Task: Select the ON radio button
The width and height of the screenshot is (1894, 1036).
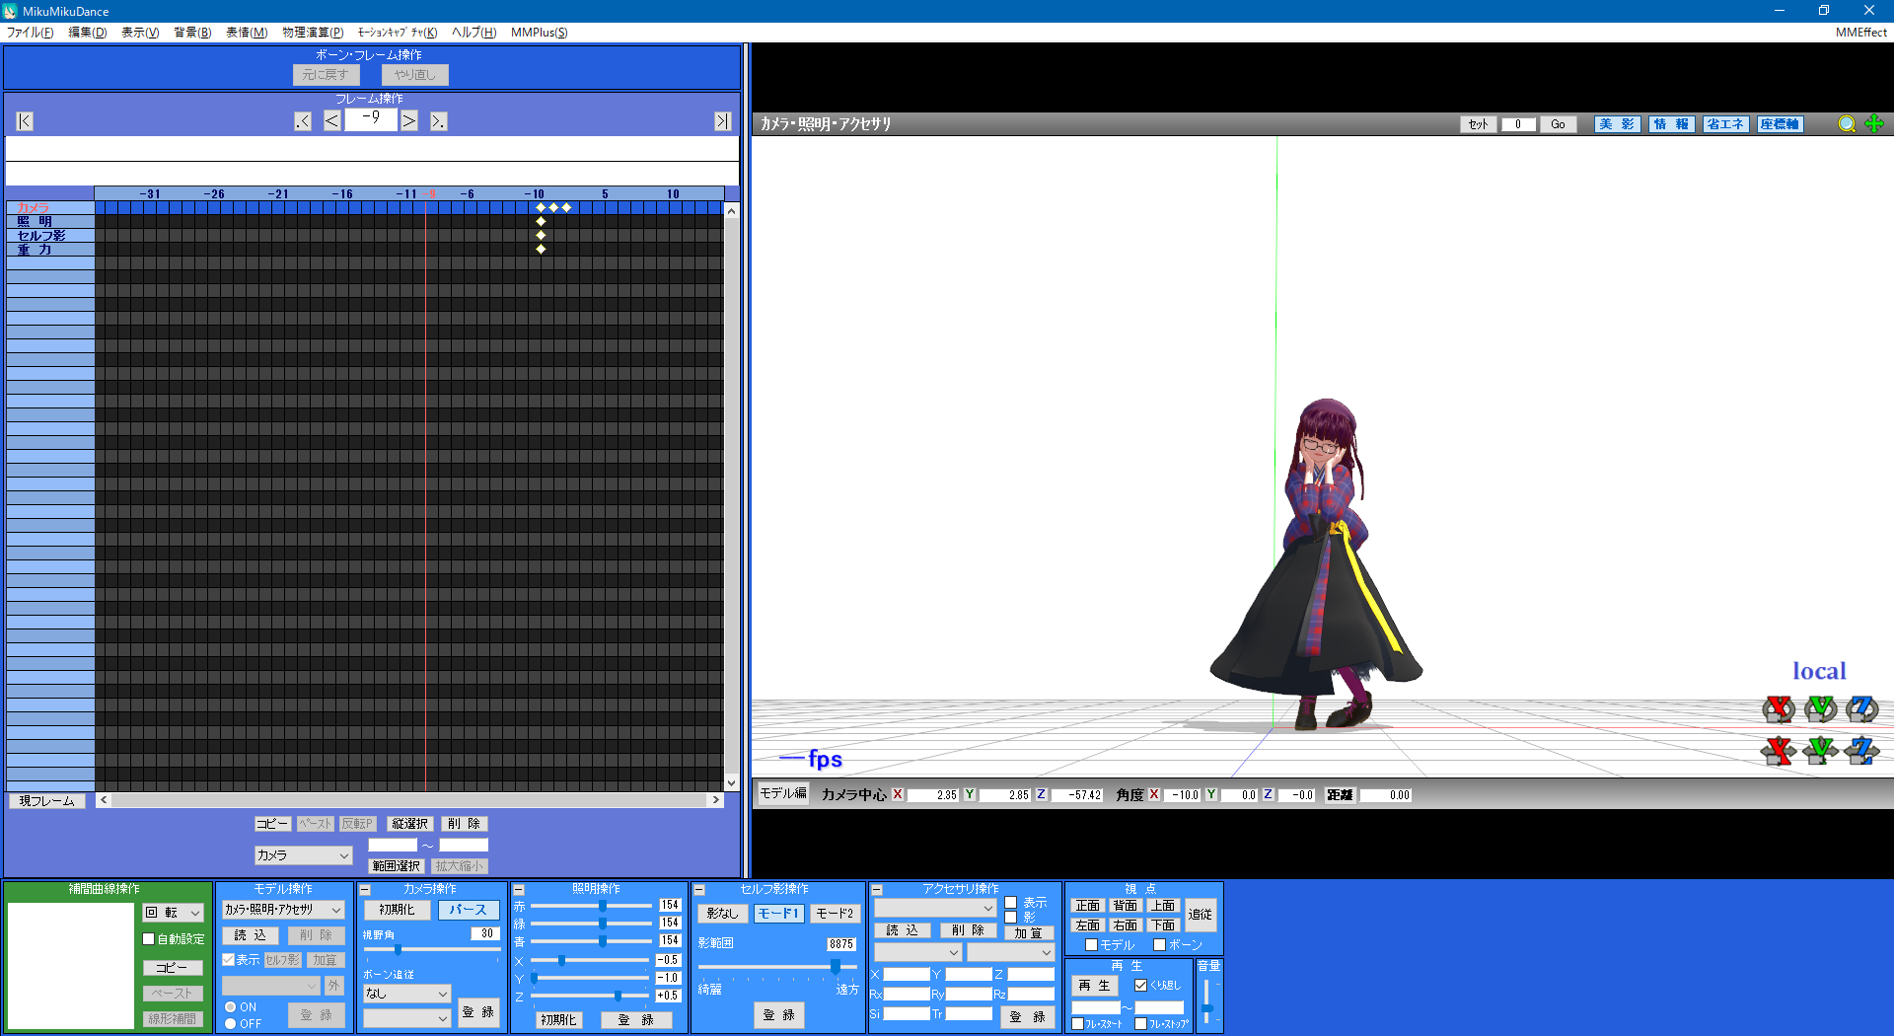Action: 230,1007
